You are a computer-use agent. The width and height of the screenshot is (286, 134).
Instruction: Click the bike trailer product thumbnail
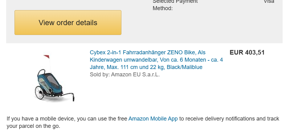[54, 78]
